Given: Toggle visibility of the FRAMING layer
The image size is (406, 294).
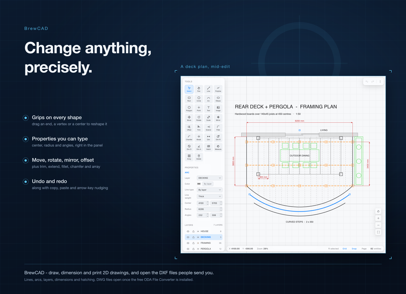Looking at the screenshot, I should click(x=188, y=243).
